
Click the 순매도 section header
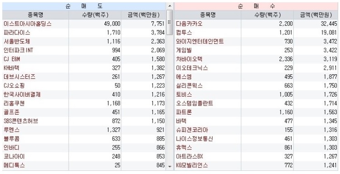point(84,6)
